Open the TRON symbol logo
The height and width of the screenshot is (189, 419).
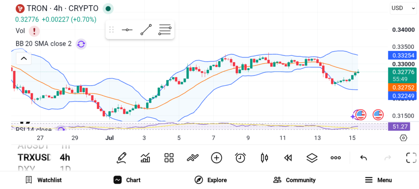tap(20, 9)
